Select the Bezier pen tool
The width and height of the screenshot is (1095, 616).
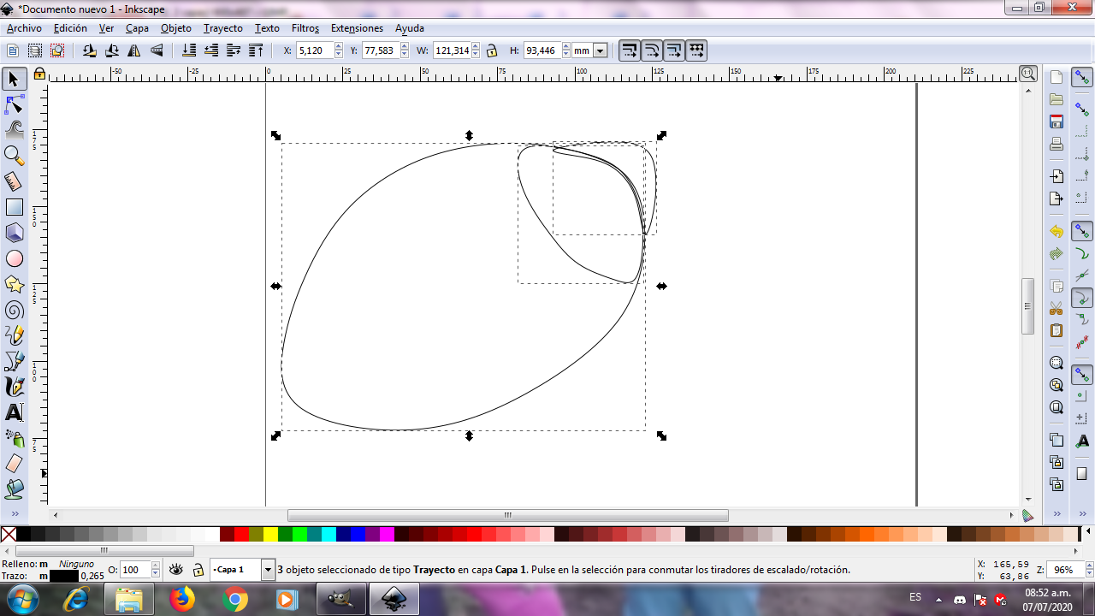click(14, 361)
